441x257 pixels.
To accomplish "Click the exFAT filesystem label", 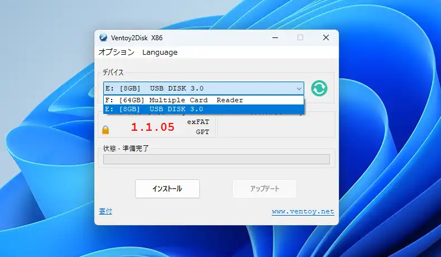I will point(198,121).
